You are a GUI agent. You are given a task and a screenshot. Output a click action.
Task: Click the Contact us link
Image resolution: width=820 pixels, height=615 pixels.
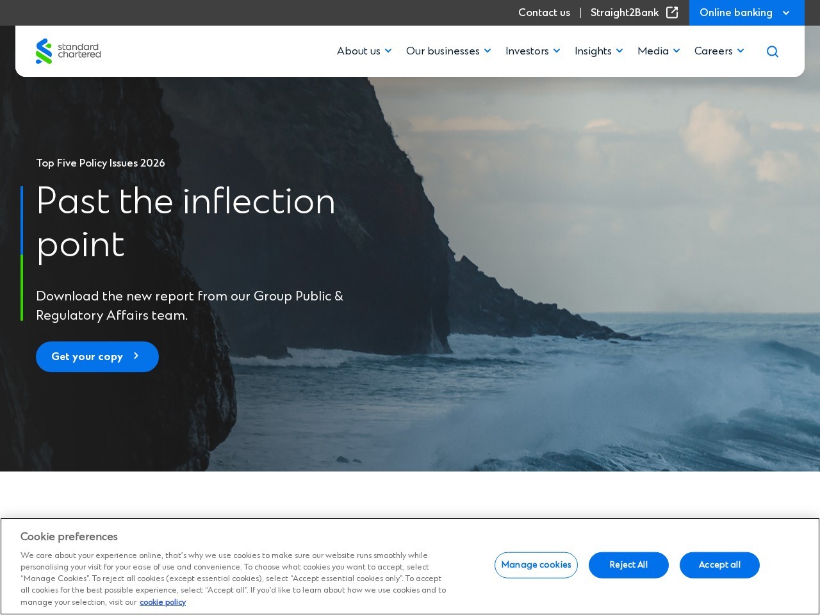pyautogui.click(x=544, y=12)
